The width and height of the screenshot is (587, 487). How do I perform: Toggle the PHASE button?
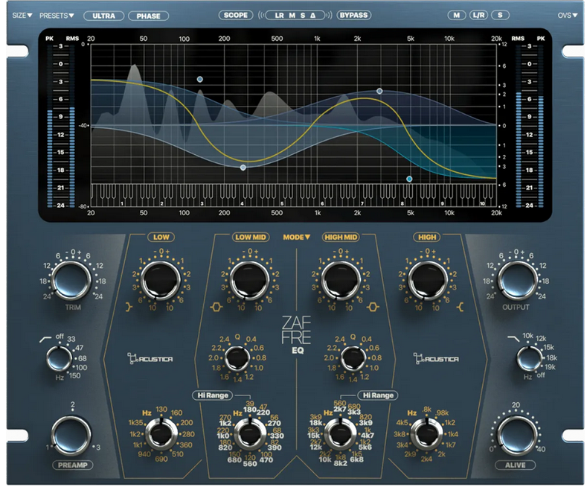(148, 16)
